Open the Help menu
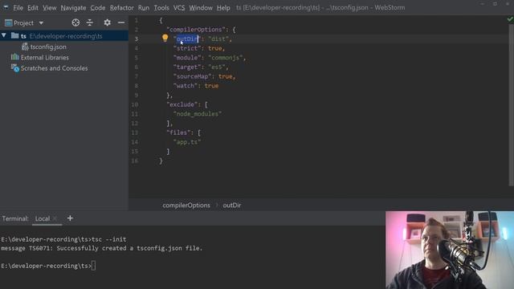 [x=223, y=7]
